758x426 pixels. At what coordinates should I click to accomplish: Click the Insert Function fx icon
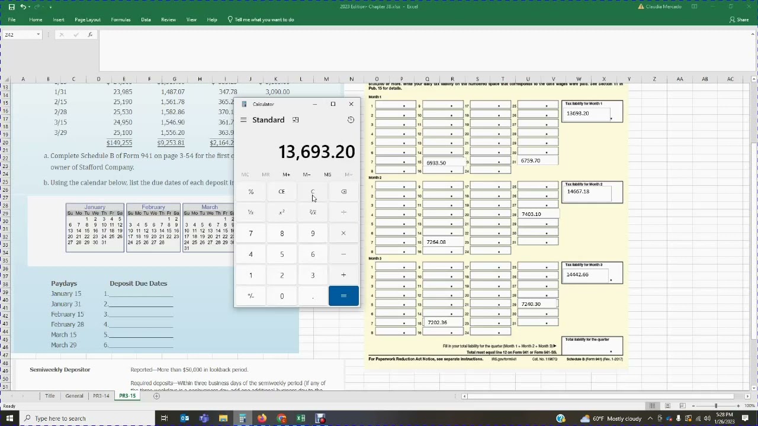tap(90, 35)
